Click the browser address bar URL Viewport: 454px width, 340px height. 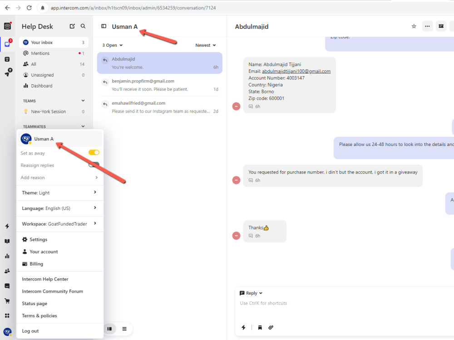(133, 8)
